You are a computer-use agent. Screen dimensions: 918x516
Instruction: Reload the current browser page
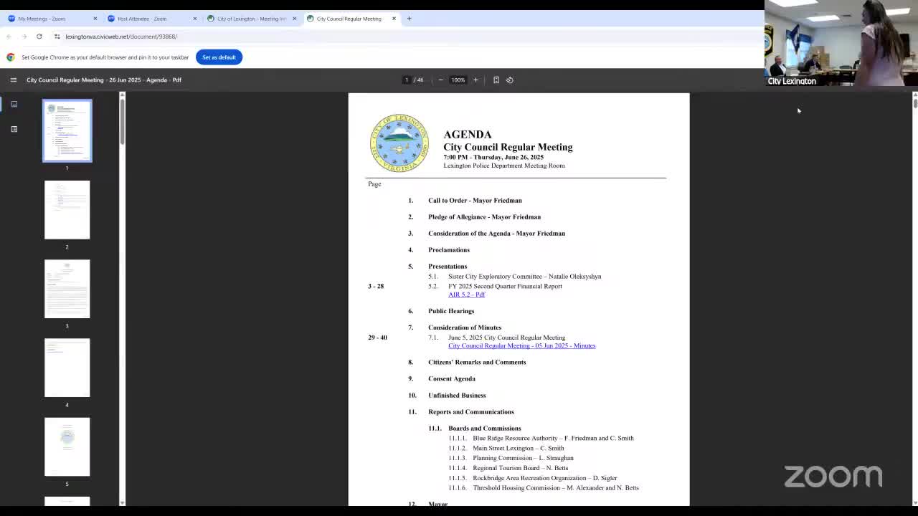tap(39, 37)
